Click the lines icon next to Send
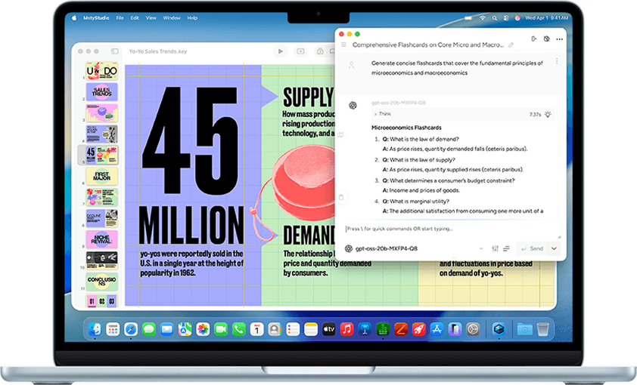The height and width of the screenshot is (385, 637). 506,248
